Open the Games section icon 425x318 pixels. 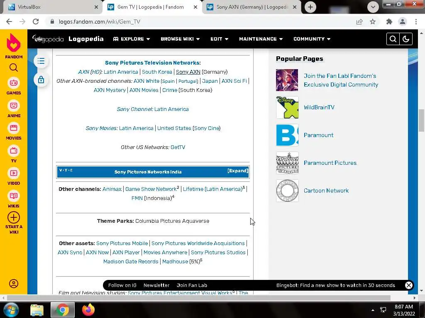pos(14,83)
